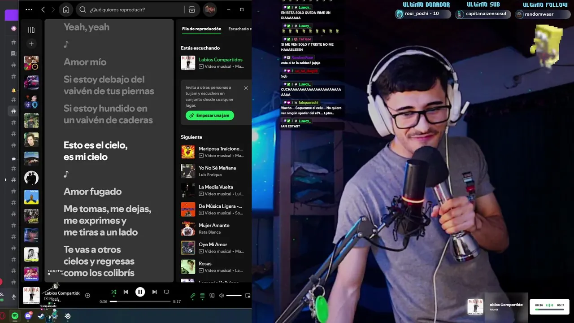Go back in Spotify navigation
This screenshot has width=574, height=323.
pyautogui.click(x=43, y=9)
